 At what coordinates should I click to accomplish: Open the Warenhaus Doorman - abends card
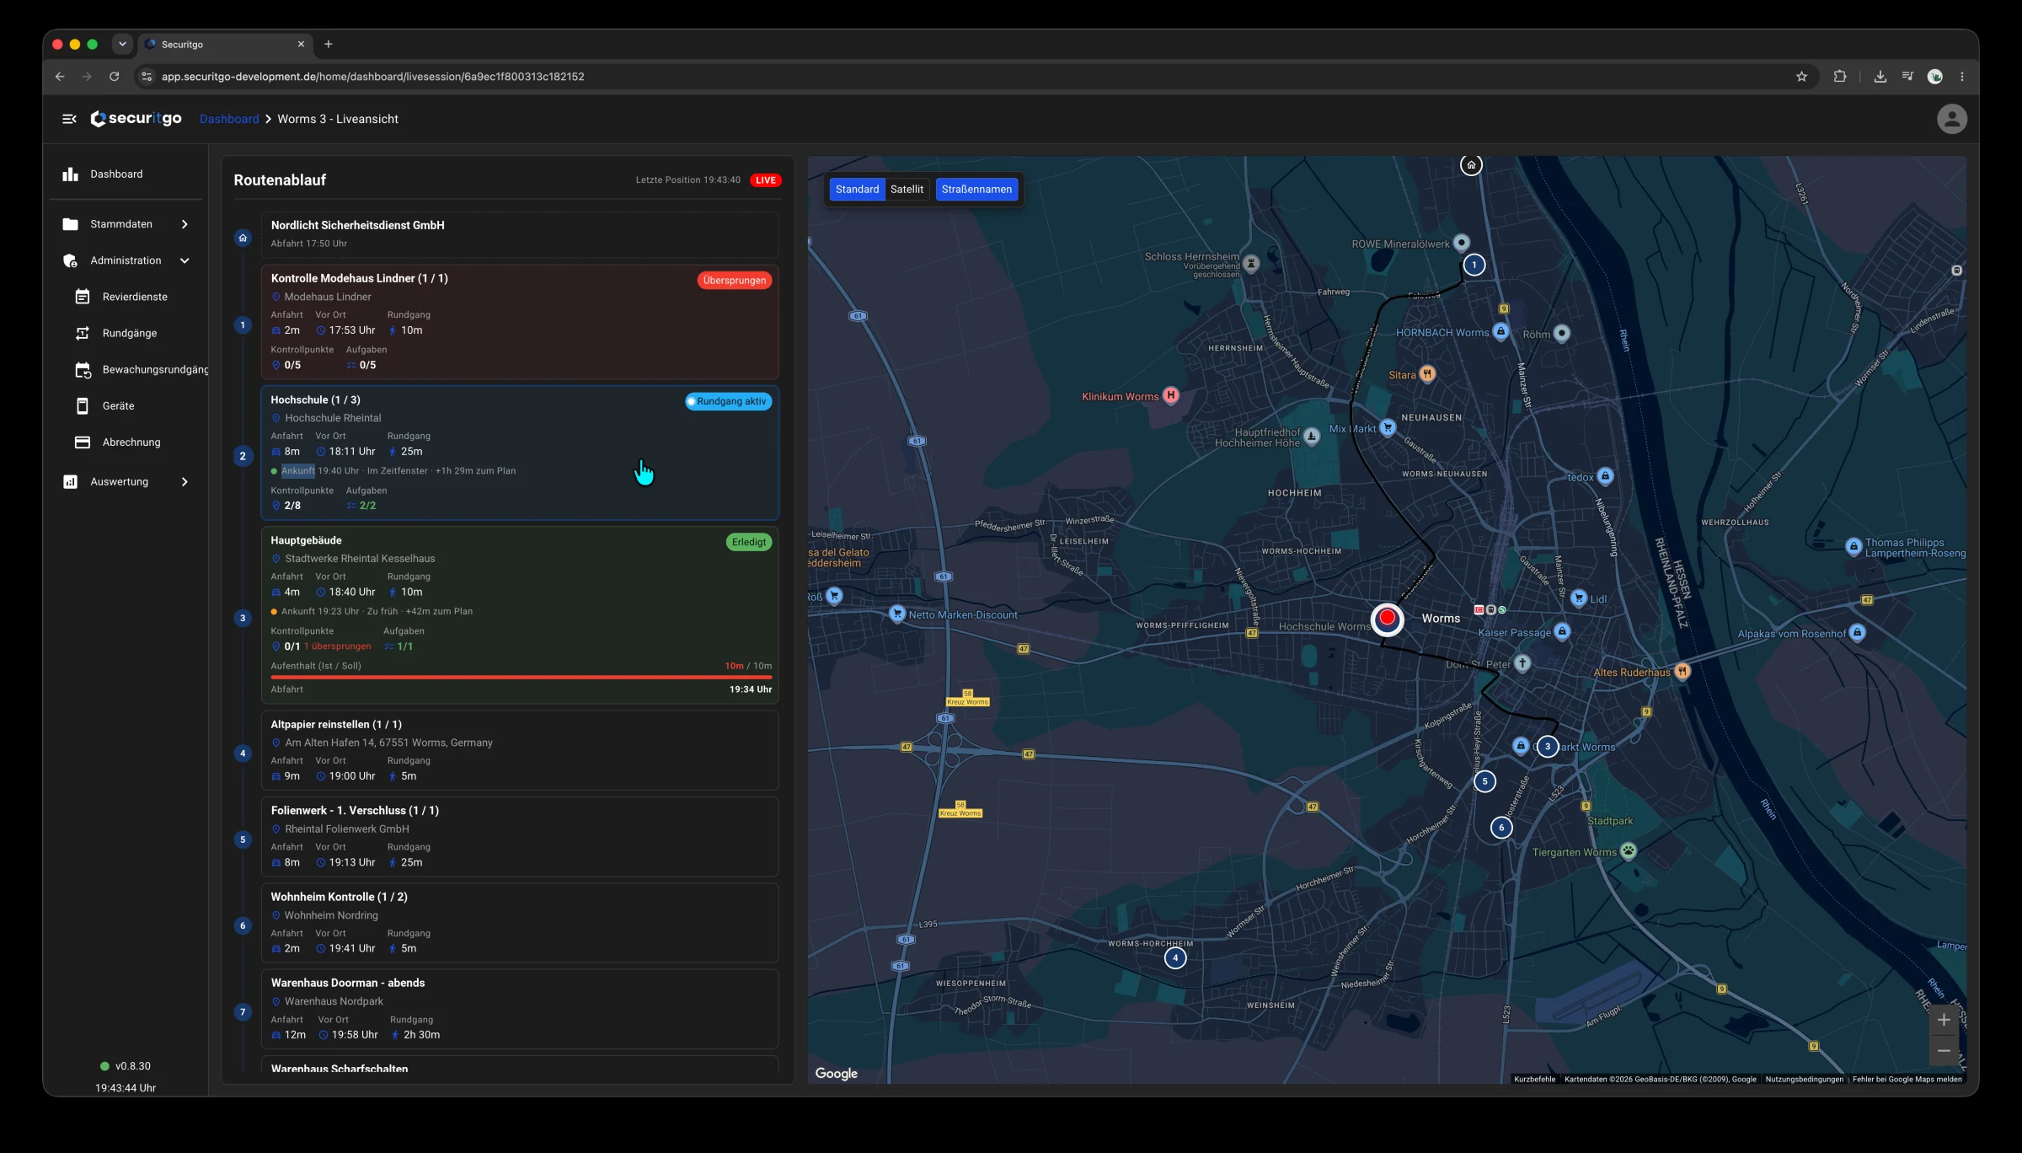[x=520, y=1010]
